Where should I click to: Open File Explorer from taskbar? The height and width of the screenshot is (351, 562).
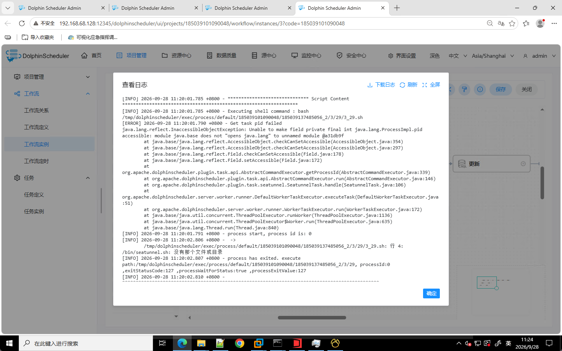[x=201, y=343]
